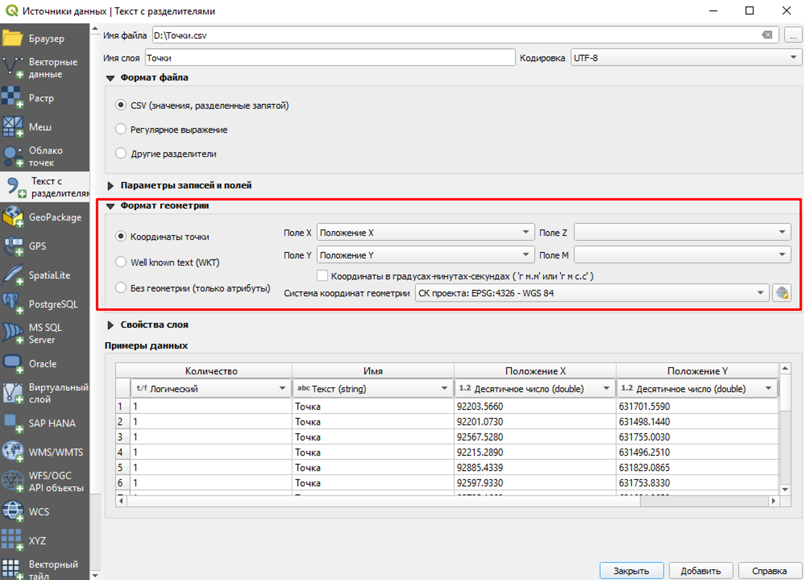This screenshot has height=580, width=804.
Task: Clear the file name field with the erase icon
Action: tap(767, 35)
